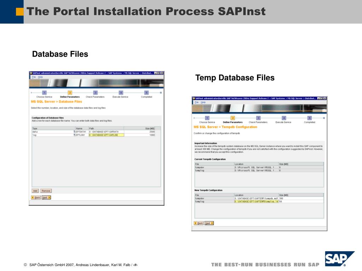The width and height of the screenshot is (362, 271).
Task: Click Back button in Database Files window
Action: 36,198
